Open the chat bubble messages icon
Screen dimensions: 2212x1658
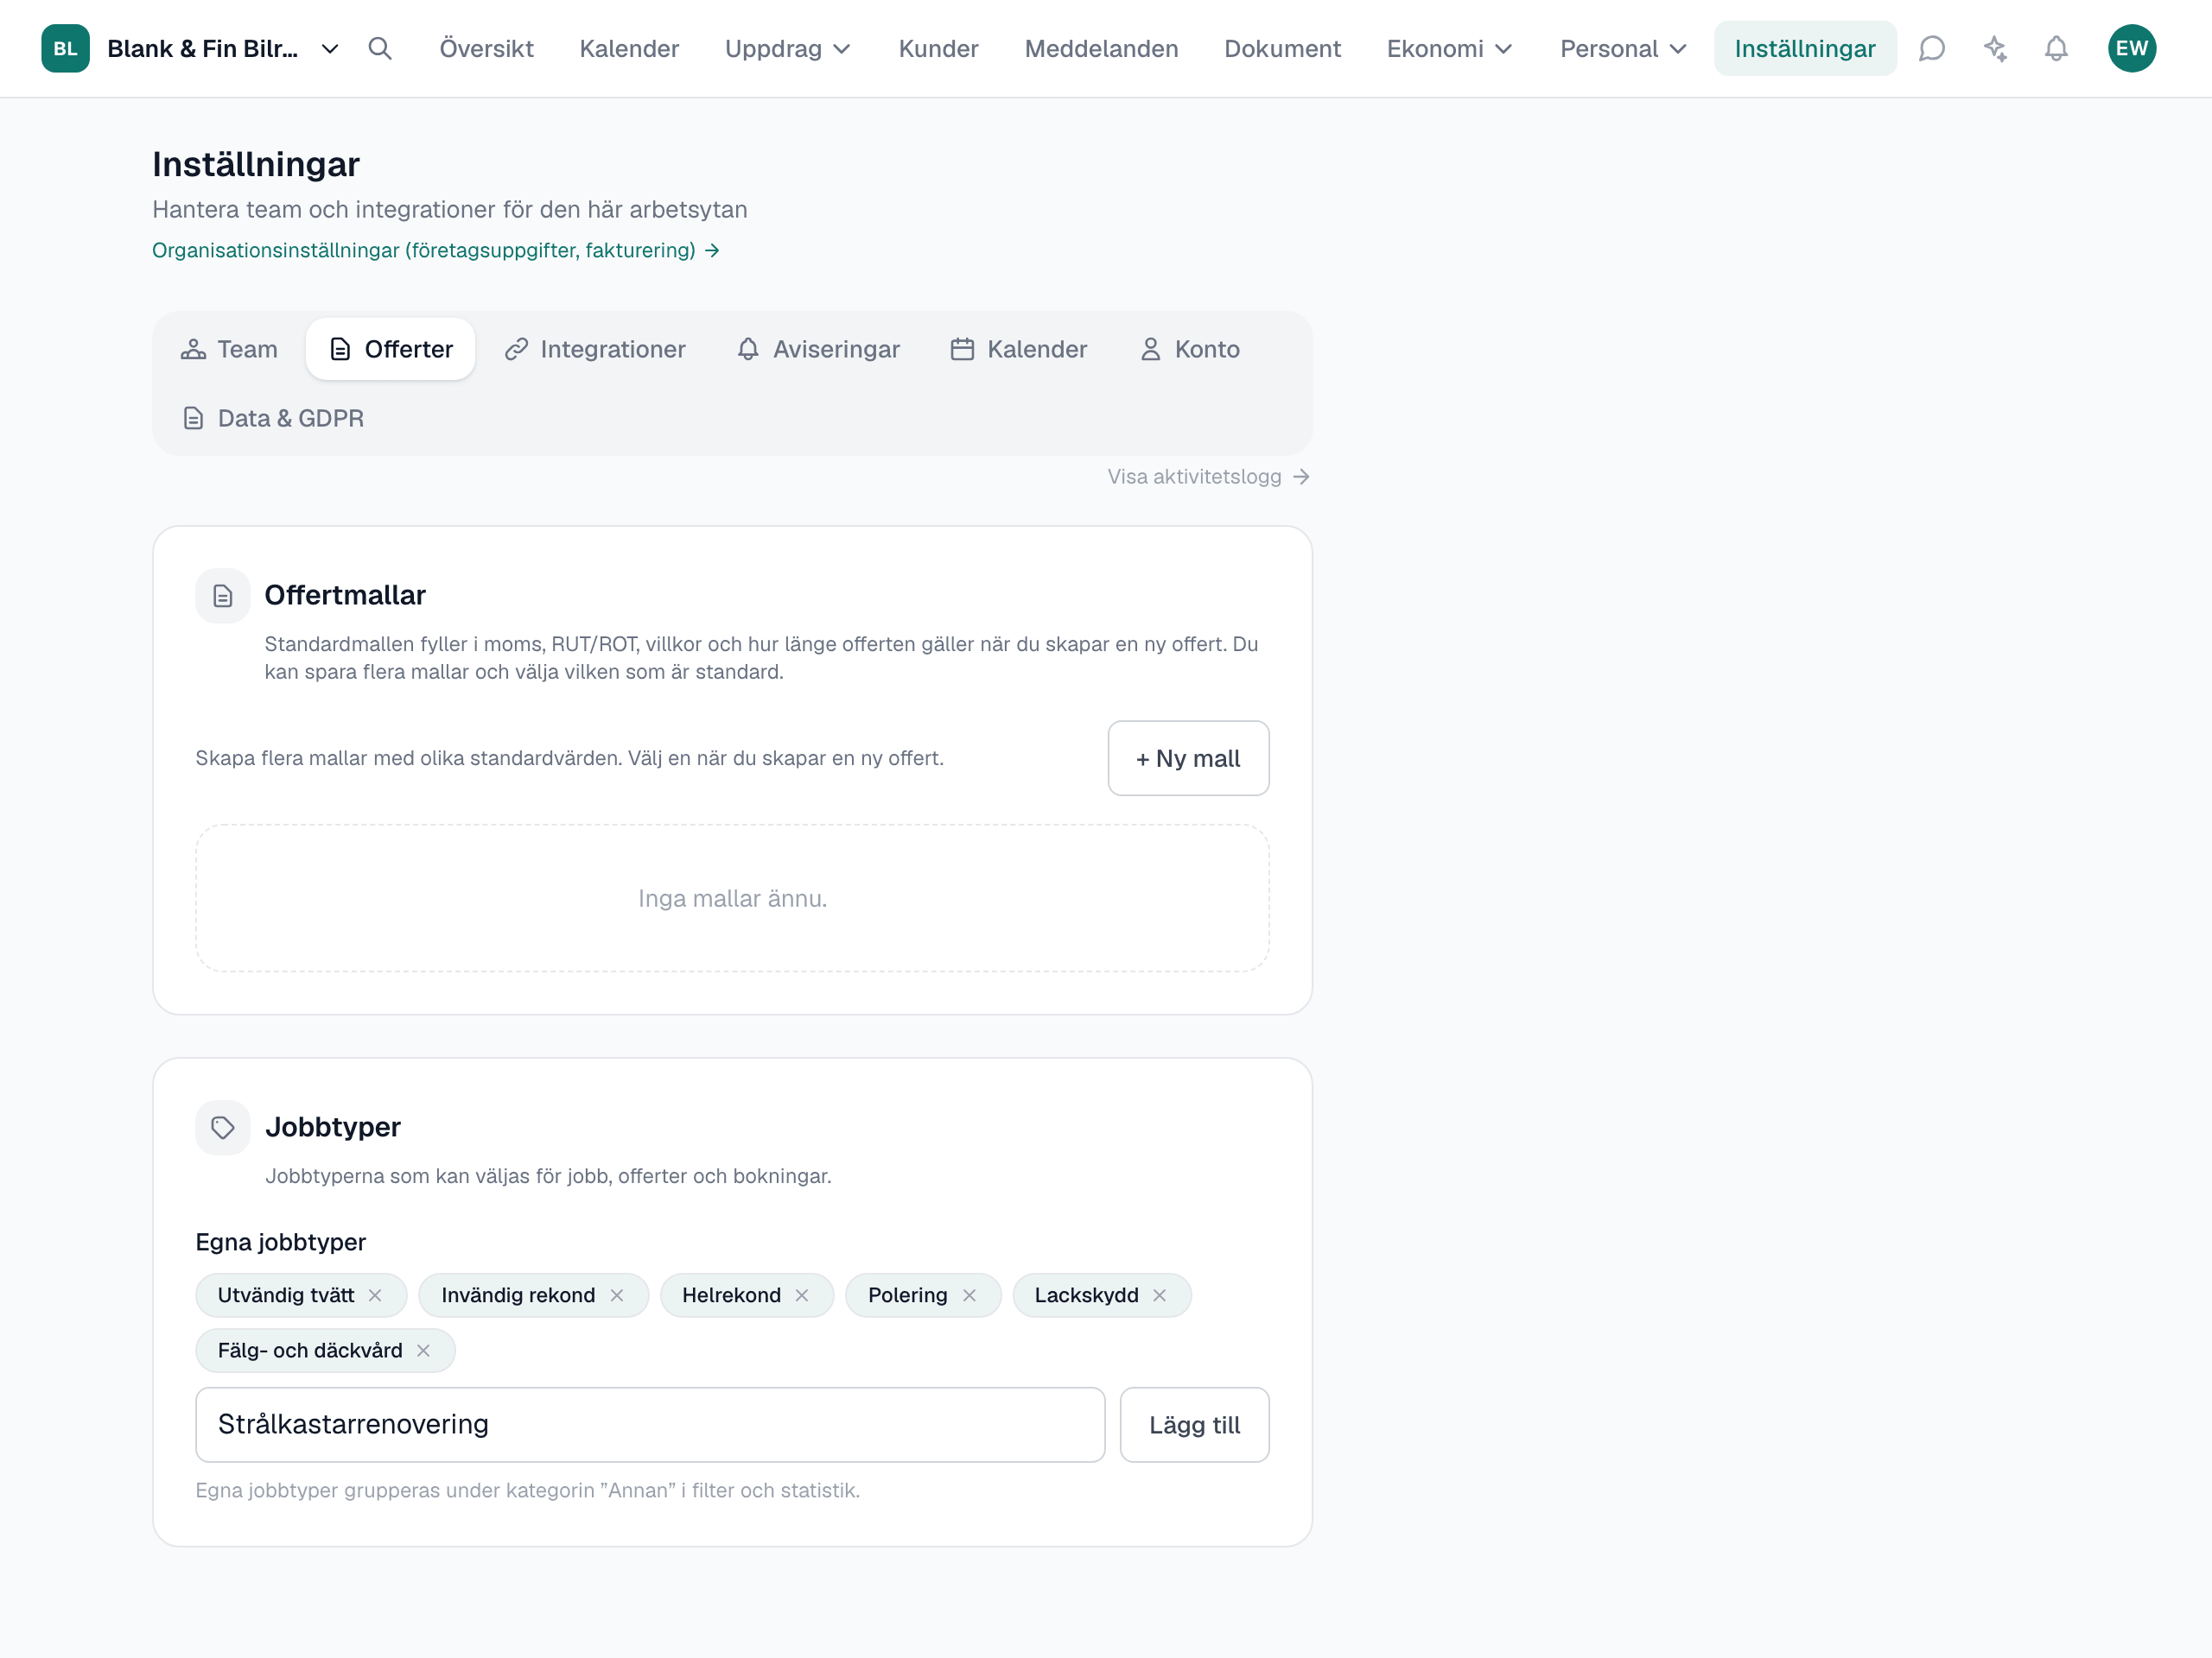click(x=1931, y=48)
